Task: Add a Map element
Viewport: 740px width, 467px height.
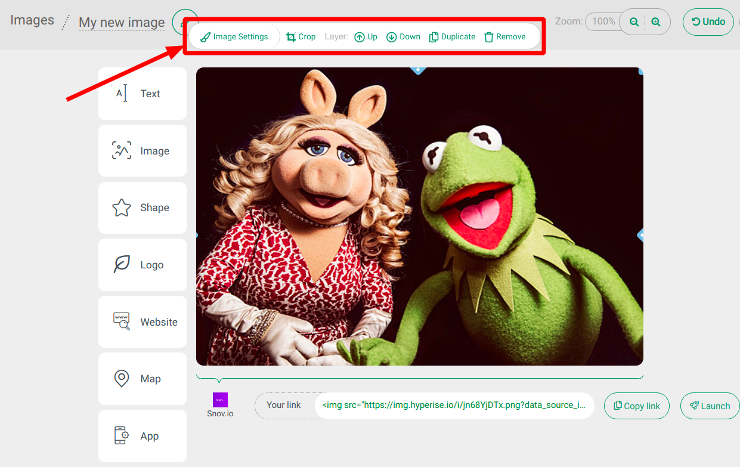Action: (143, 379)
